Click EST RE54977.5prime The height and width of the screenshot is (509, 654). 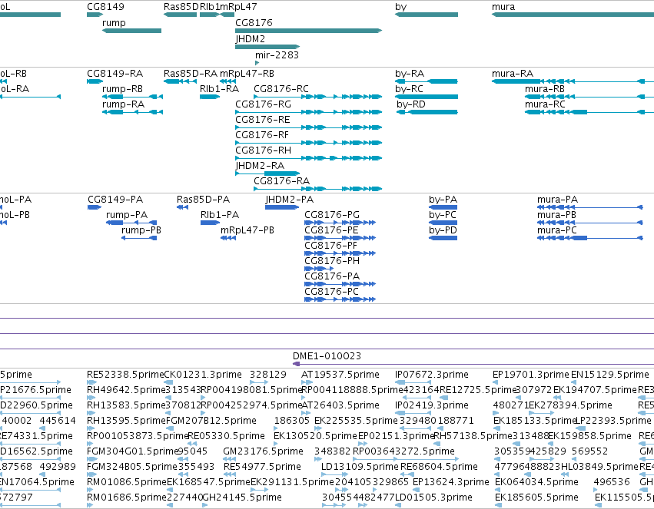pyautogui.click(x=262, y=467)
